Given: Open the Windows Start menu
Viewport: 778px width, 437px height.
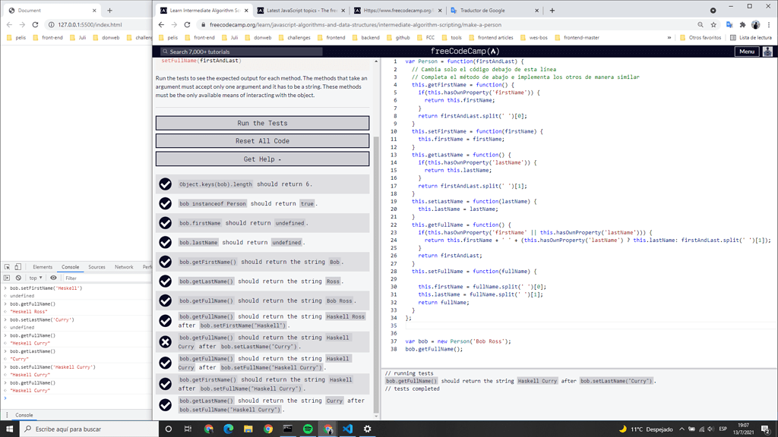Looking at the screenshot, I should point(9,429).
